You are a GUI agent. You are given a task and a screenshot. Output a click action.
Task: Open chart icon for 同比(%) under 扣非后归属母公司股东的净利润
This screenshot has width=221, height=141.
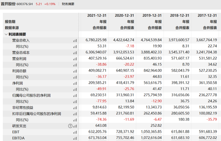click(75, 120)
